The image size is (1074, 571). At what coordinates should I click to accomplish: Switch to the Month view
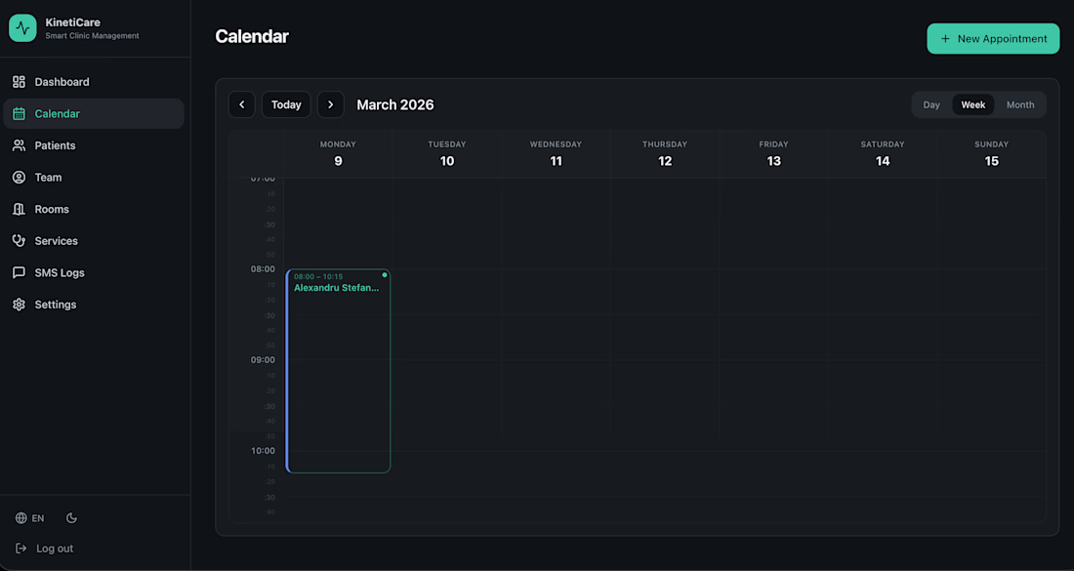(1020, 104)
